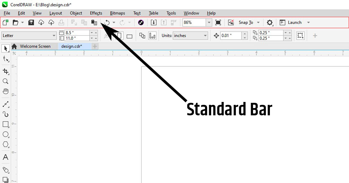Image resolution: width=349 pixels, height=183 pixels.
Task: Select the Polygon tool
Action: [5, 144]
